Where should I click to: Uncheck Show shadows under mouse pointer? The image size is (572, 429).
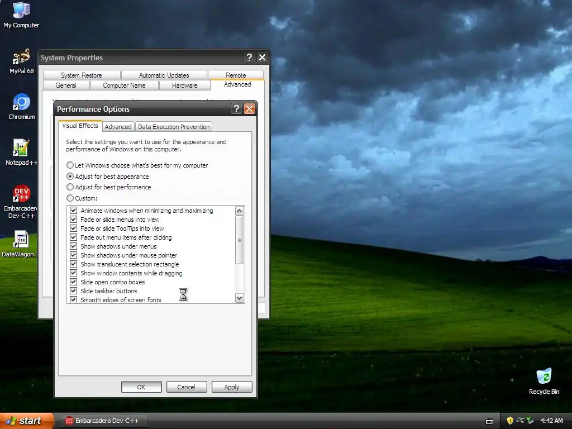pos(73,255)
